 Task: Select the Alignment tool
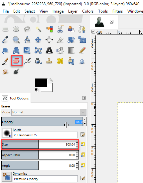click(49, 40)
